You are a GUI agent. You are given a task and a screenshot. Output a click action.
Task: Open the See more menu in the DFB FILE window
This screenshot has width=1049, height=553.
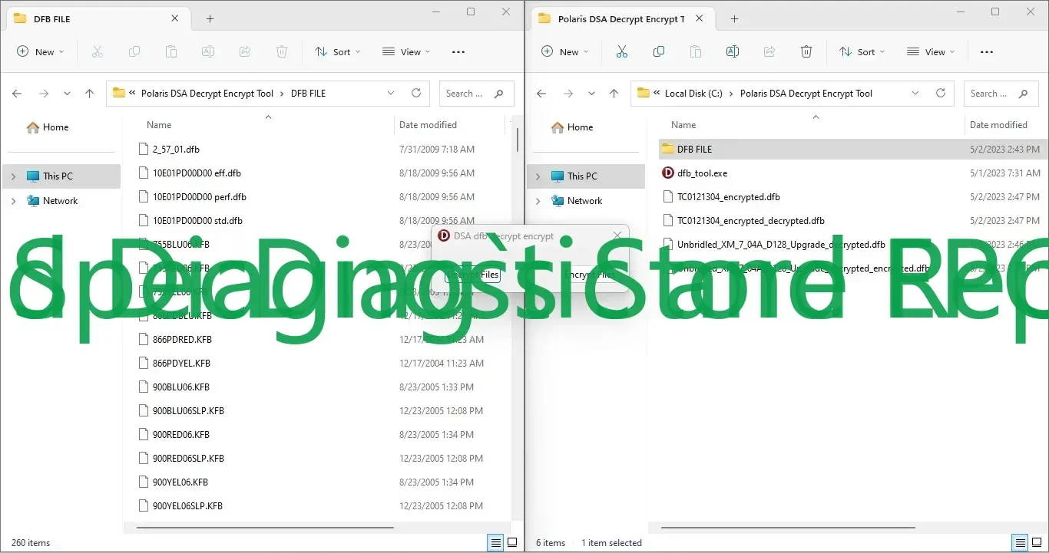(x=458, y=52)
